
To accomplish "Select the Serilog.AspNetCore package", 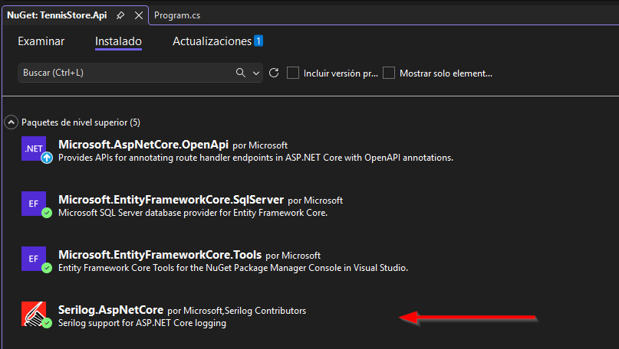I will 110,310.
